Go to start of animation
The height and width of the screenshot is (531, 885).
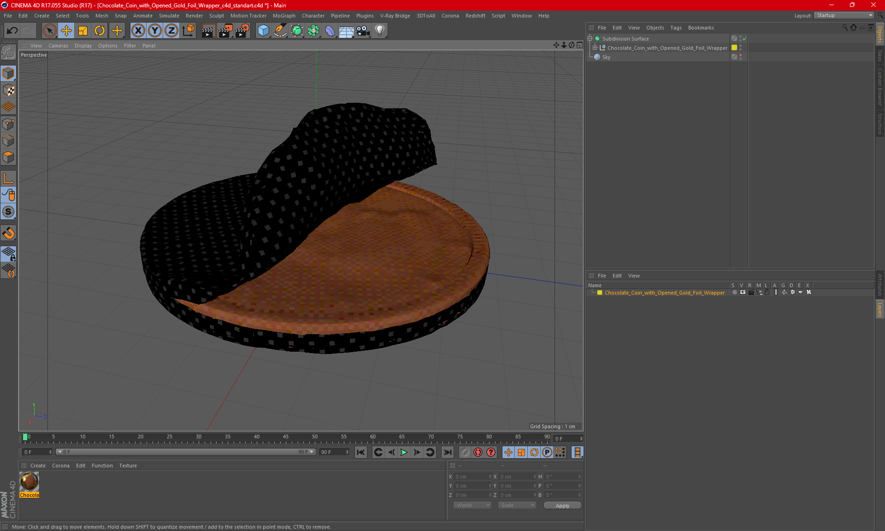pos(361,452)
